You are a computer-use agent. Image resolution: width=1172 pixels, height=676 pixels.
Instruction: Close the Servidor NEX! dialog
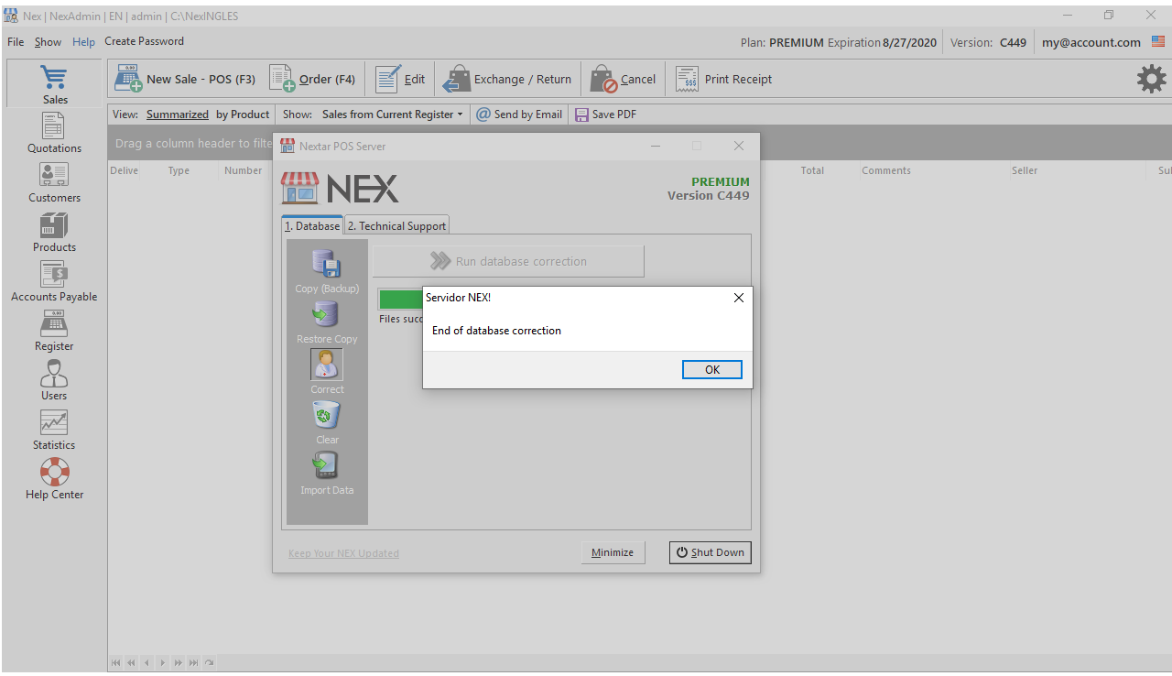739,298
